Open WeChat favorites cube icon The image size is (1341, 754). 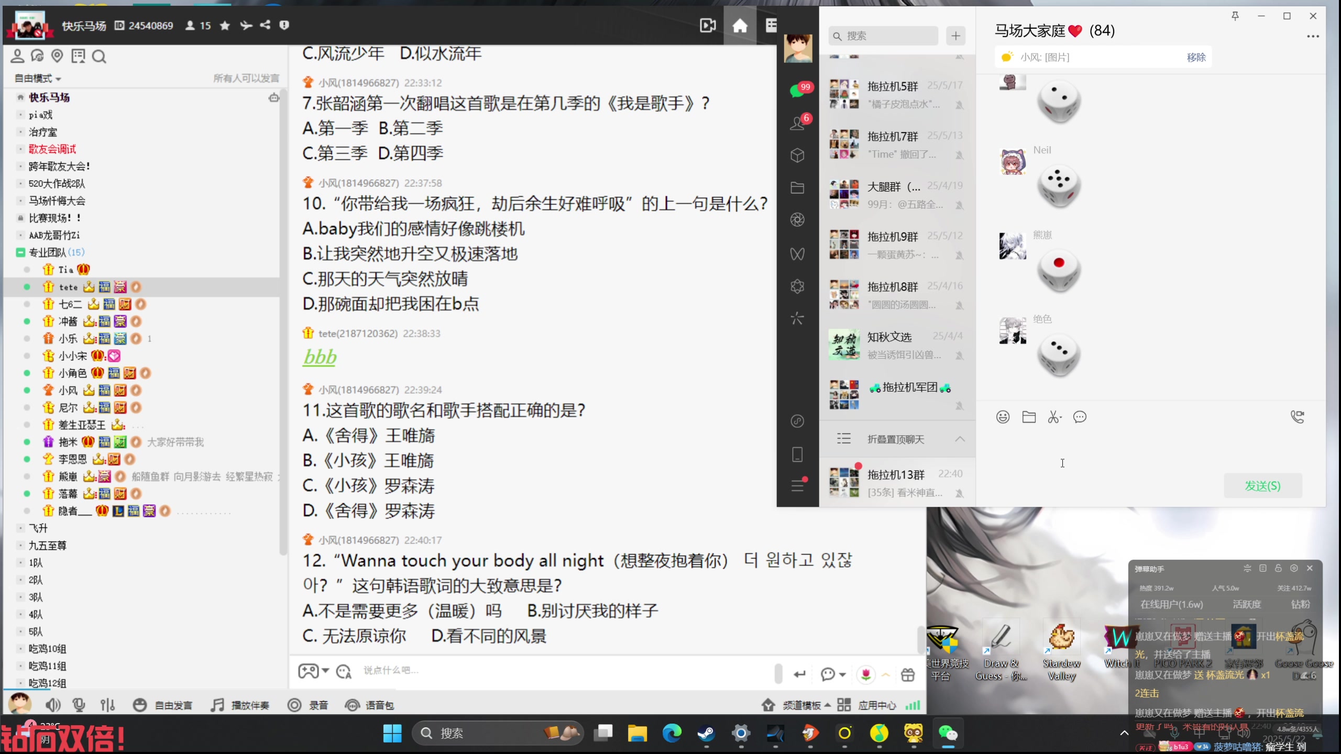coord(797,155)
